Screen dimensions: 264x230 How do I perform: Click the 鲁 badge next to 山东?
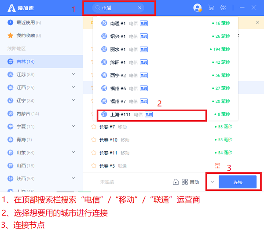click(x=11, y=153)
